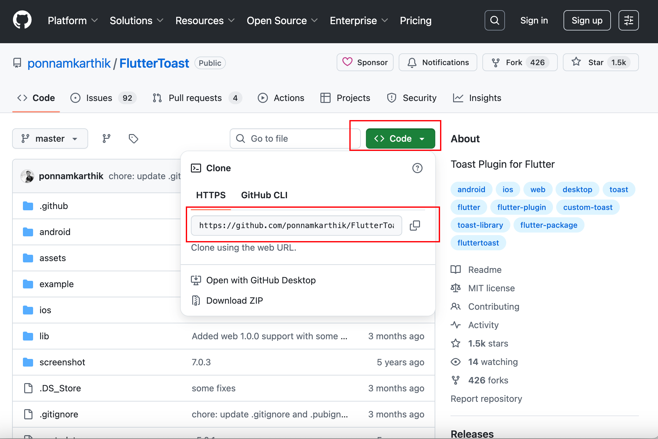Screen dimensions: 658x439
Task: Copy the clone URL to clipboard
Action: pos(415,226)
